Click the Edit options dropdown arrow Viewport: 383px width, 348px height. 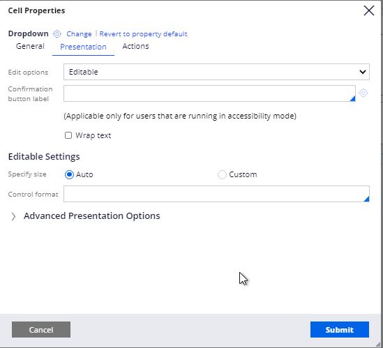[363, 72]
